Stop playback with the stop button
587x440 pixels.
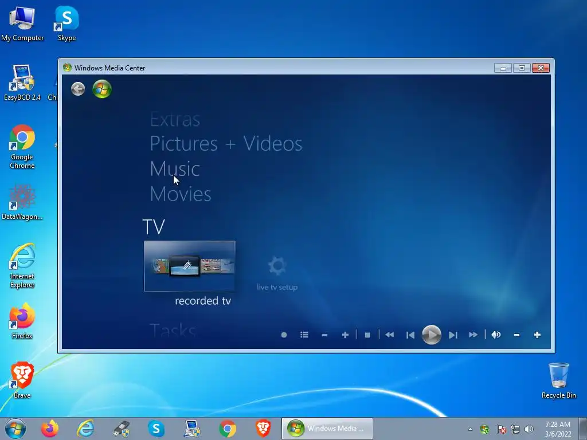[x=367, y=335]
